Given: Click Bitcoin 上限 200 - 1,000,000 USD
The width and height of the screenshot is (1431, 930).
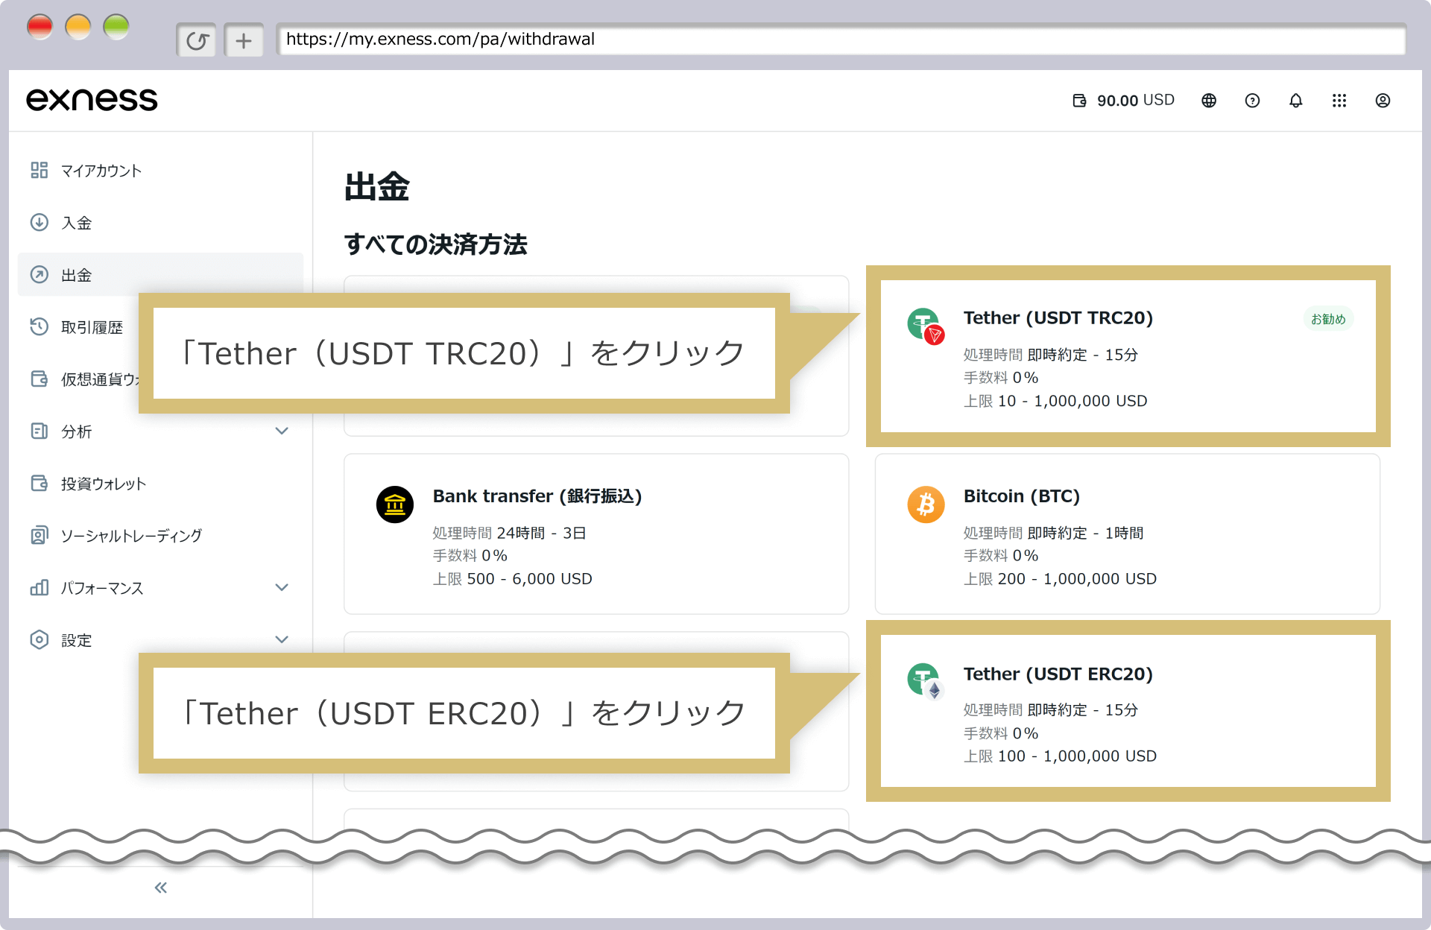Looking at the screenshot, I should [1060, 579].
